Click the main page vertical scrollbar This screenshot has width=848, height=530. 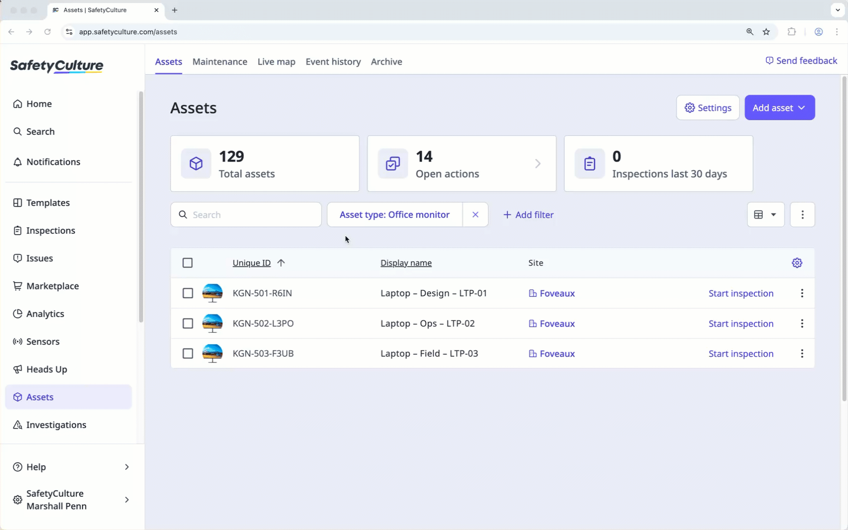[844, 238]
